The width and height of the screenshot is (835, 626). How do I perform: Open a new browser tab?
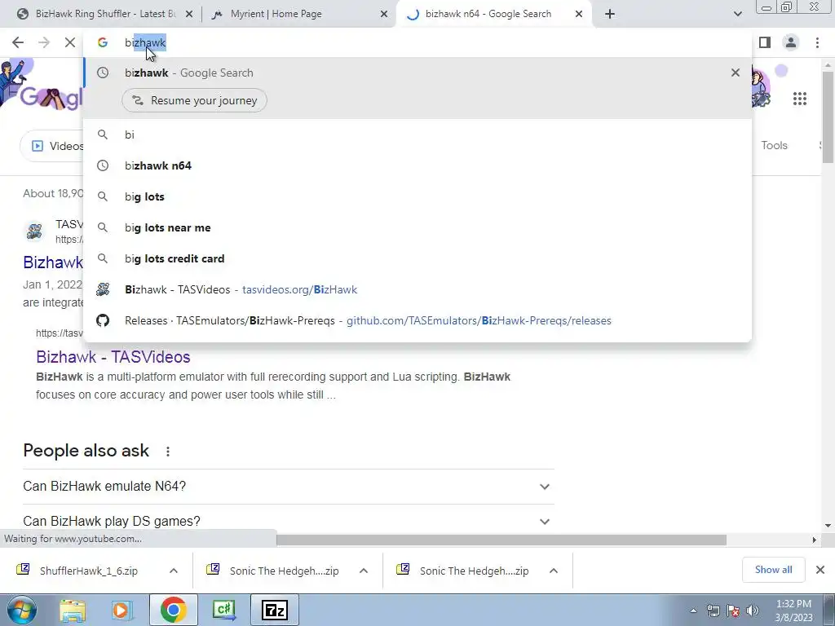pyautogui.click(x=610, y=14)
